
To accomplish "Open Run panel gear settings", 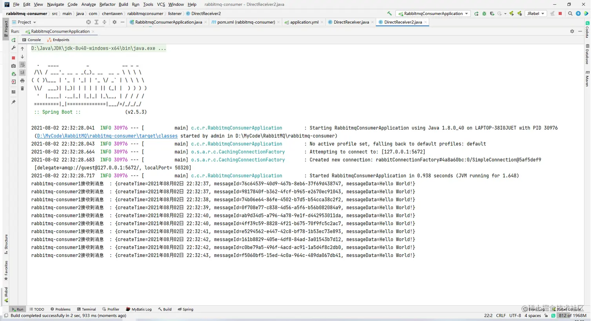I will [x=572, y=31].
